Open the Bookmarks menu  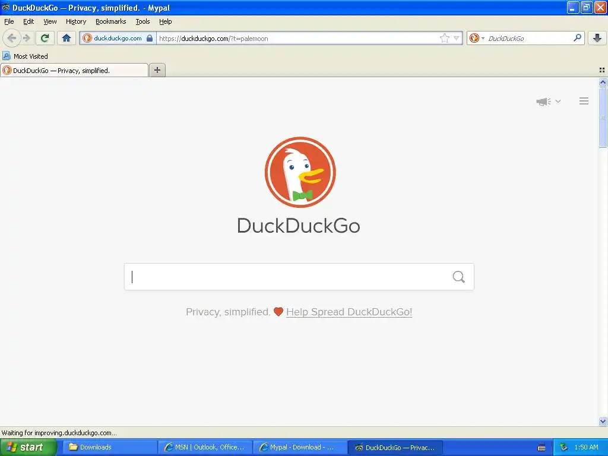tap(111, 21)
